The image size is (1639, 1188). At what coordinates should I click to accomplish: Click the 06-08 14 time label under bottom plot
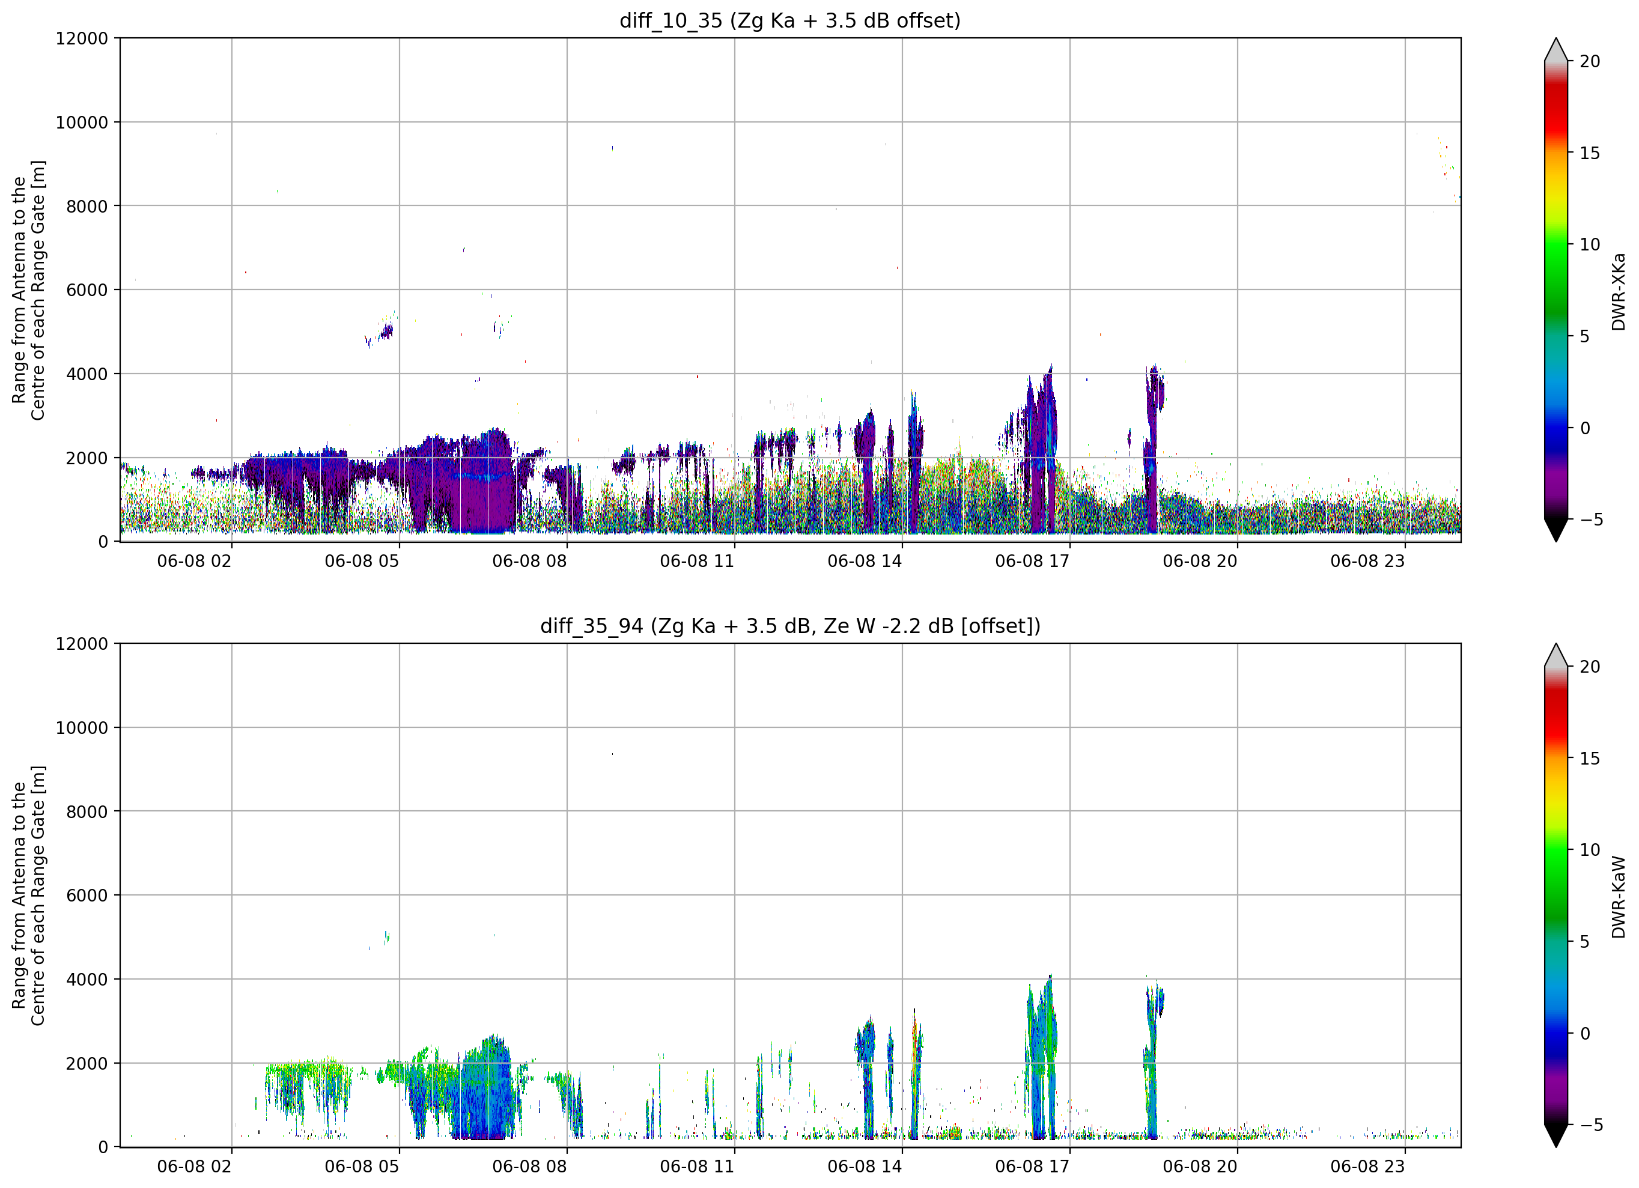pos(865,1166)
